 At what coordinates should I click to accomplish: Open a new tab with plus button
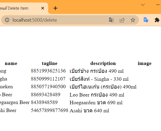(55, 8)
